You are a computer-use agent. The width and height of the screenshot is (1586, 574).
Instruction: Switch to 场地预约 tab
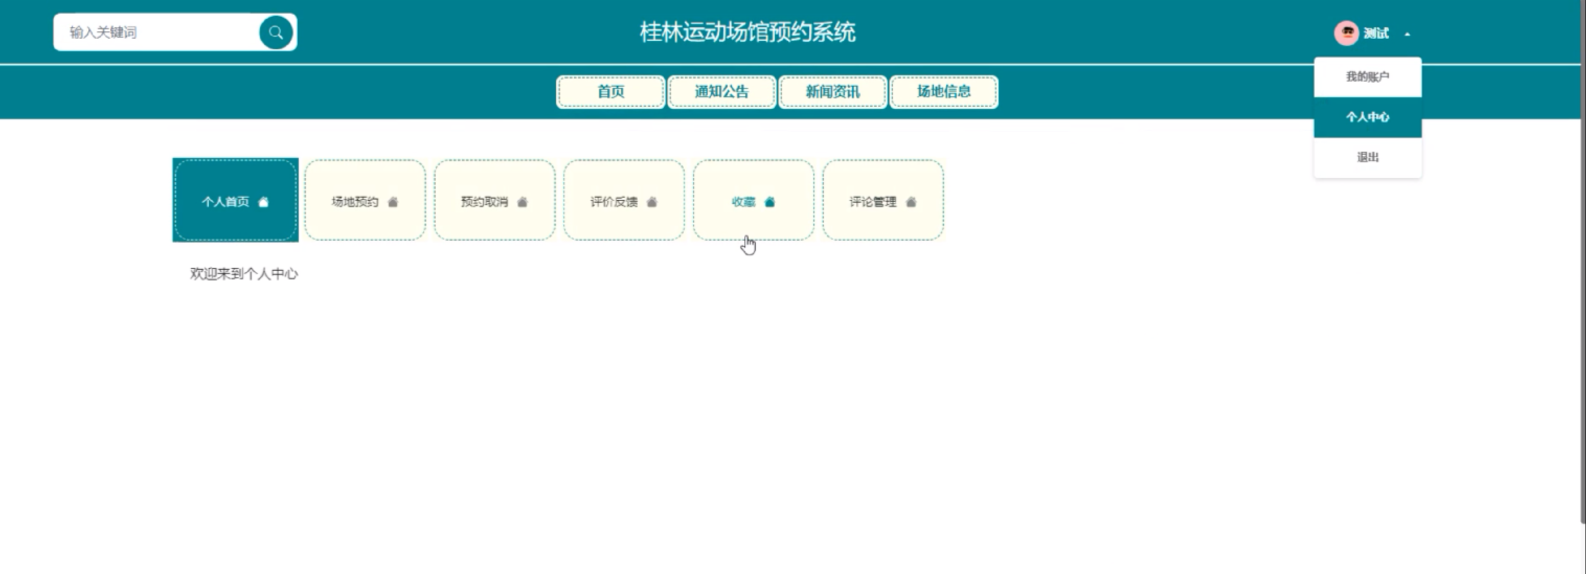point(355,202)
